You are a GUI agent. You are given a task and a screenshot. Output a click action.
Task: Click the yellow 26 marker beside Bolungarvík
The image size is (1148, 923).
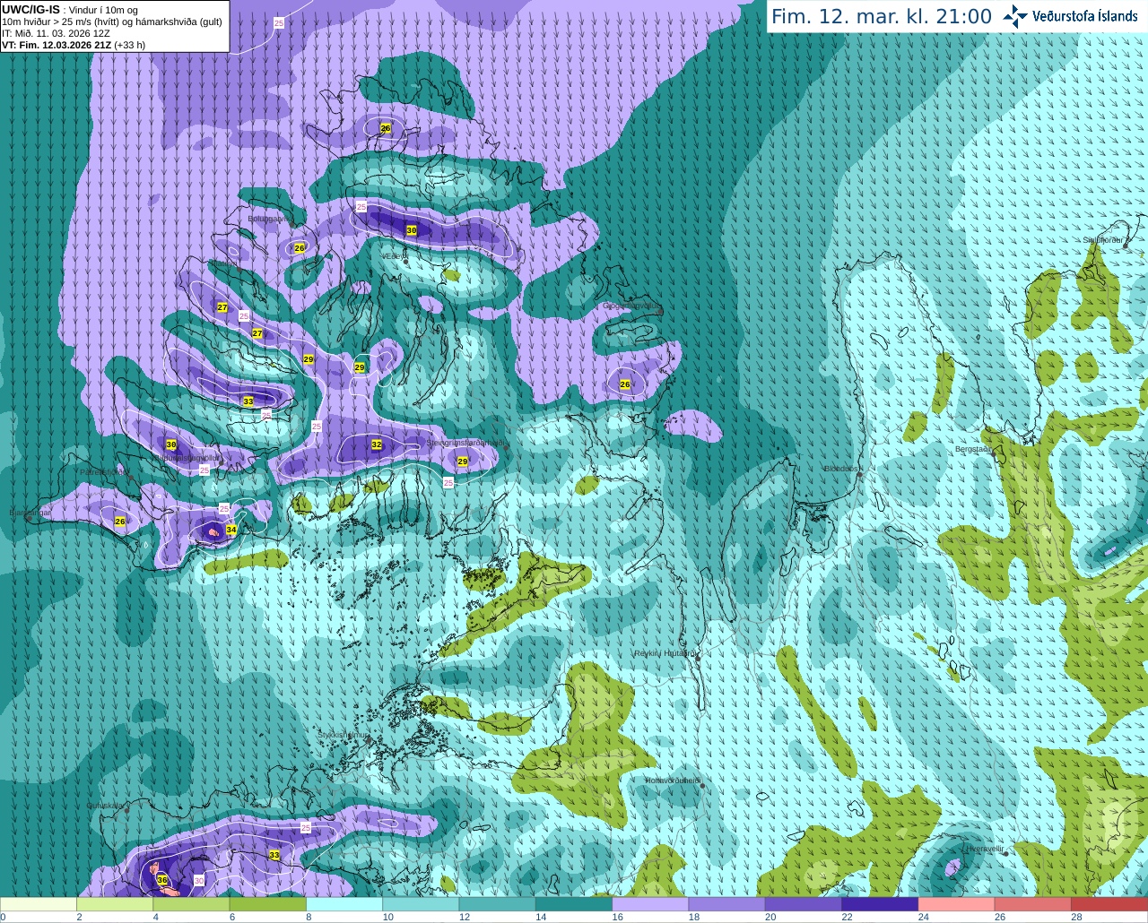click(x=300, y=247)
